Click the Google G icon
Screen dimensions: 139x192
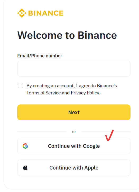[x=25, y=146]
